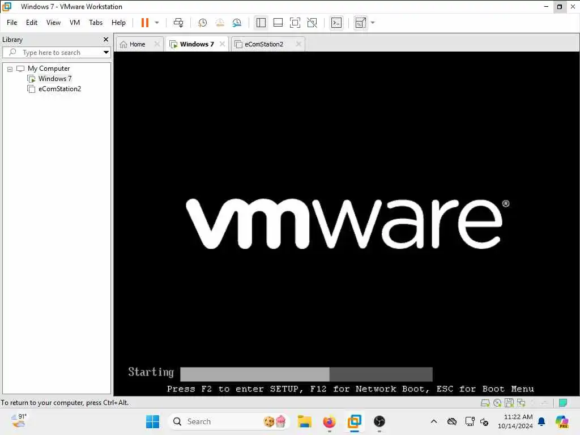Collapse the My Computer tree node

[10, 69]
